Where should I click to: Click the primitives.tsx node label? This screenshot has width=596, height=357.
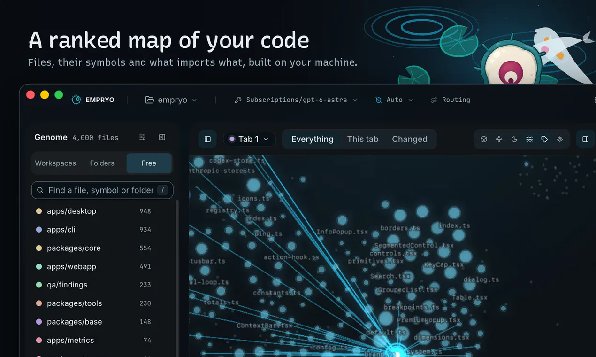pyautogui.click(x=376, y=261)
